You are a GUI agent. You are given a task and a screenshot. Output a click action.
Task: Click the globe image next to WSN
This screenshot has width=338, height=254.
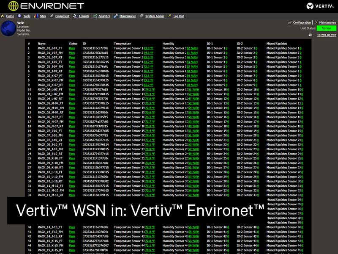pyautogui.click(x=8, y=29)
